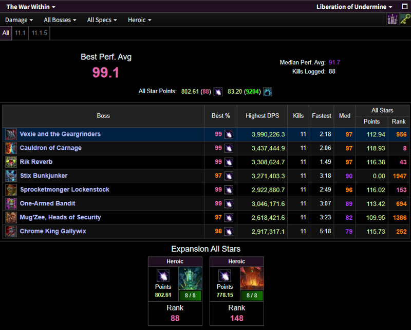Click spec icon in Cauldron of Carnage row
The width and height of the screenshot is (411, 330).
coord(229,148)
